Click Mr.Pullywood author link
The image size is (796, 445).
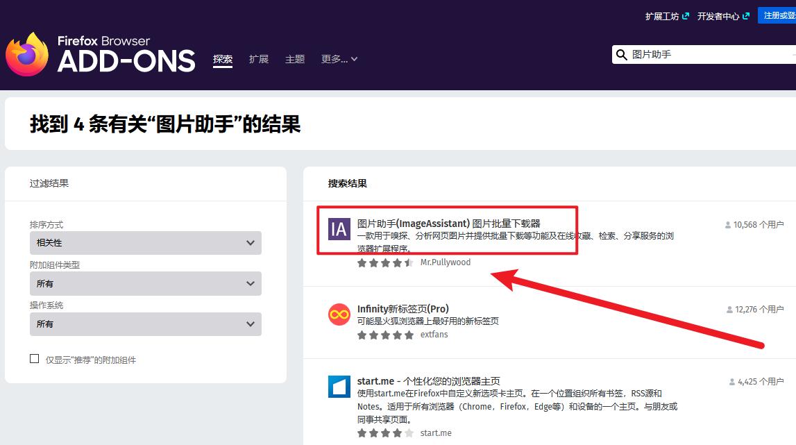tap(446, 262)
